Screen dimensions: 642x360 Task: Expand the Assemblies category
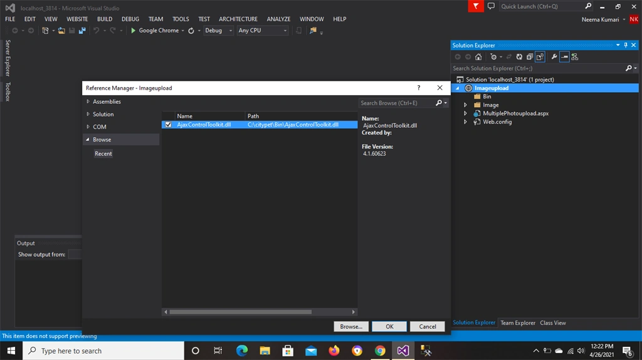point(88,101)
